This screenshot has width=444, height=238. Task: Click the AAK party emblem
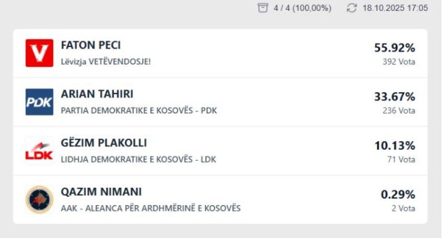click(39, 199)
